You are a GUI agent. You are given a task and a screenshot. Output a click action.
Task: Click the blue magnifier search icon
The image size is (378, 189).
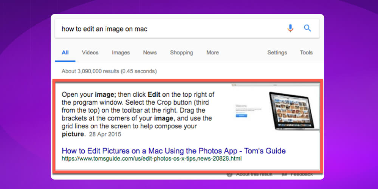[307, 28]
